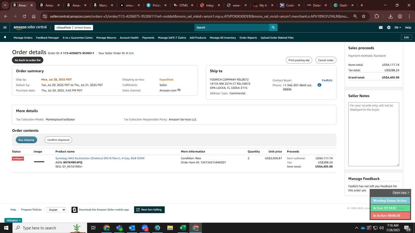Open Excel in taskbar
The width and height of the screenshot is (415, 233).
[183, 228]
